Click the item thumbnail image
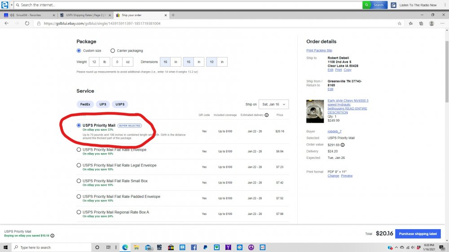The image size is (449, 252). pos(315,111)
